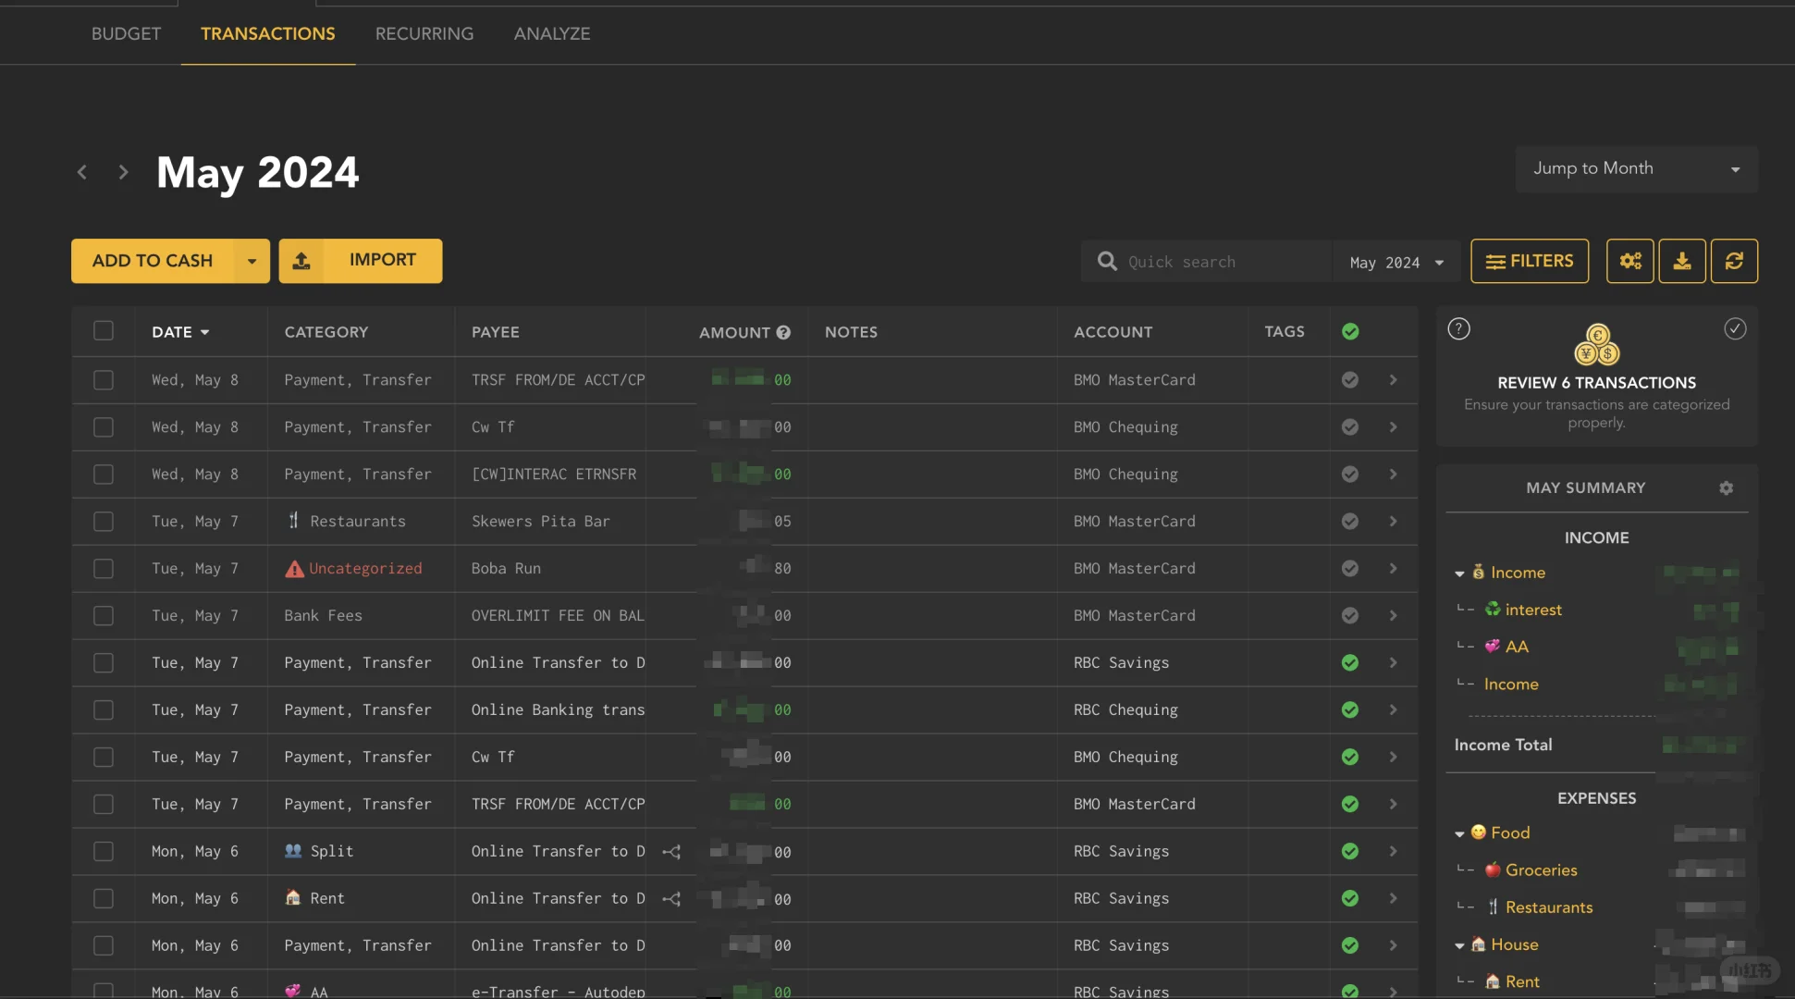Open Add to Cash dropdown arrow
1795x999 pixels.
coord(252,261)
